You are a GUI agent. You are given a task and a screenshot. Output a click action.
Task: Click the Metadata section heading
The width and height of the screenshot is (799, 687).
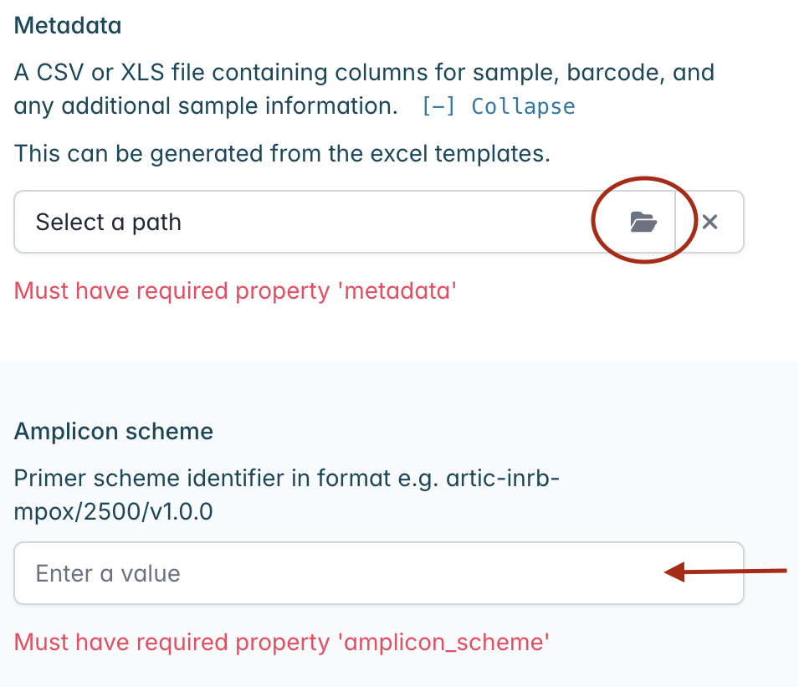[68, 25]
